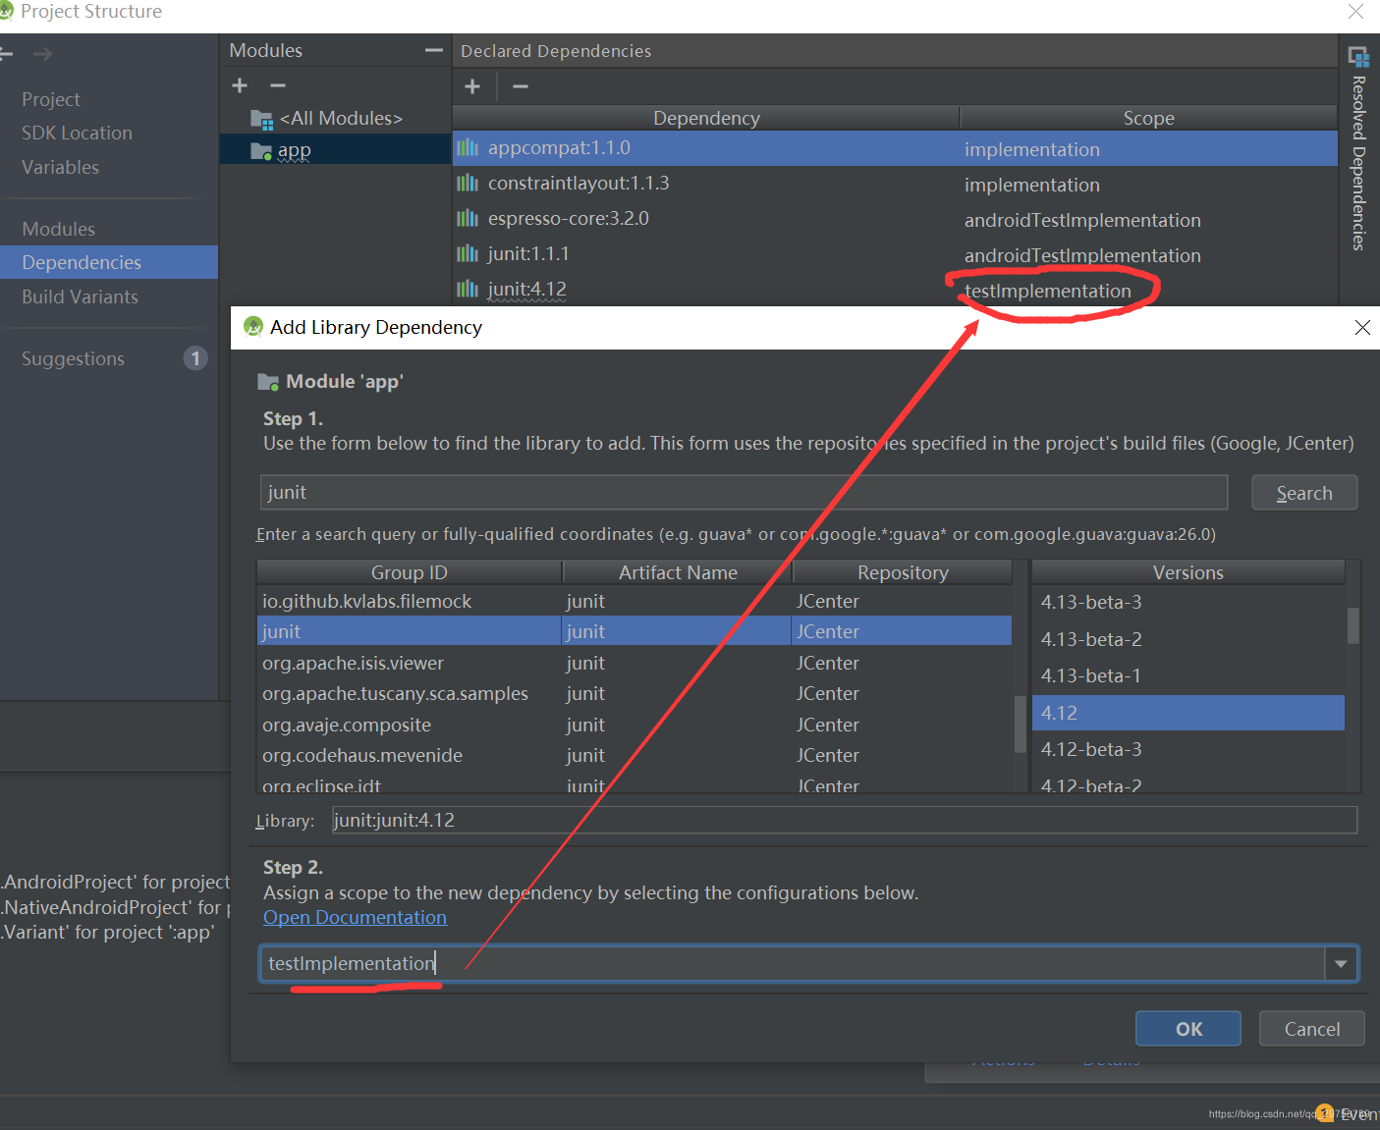Click the espresso-core library icon

[x=468, y=219]
